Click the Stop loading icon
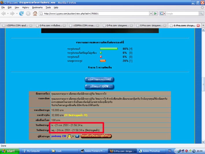Image resolution: width=205 pixels, height=154 pixels. [x=28, y=13]
